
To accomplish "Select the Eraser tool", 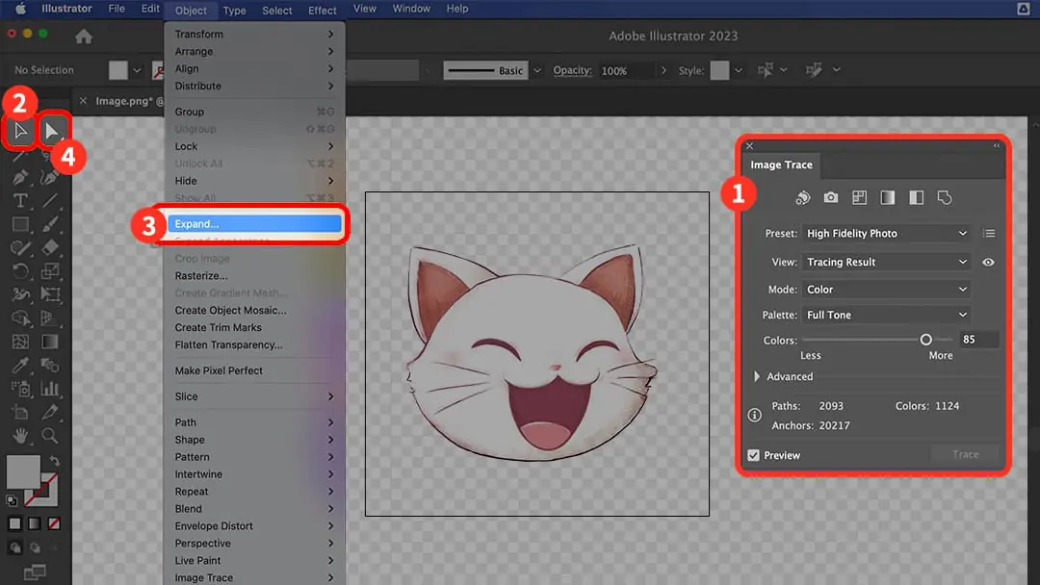I will tap(50, 247).
